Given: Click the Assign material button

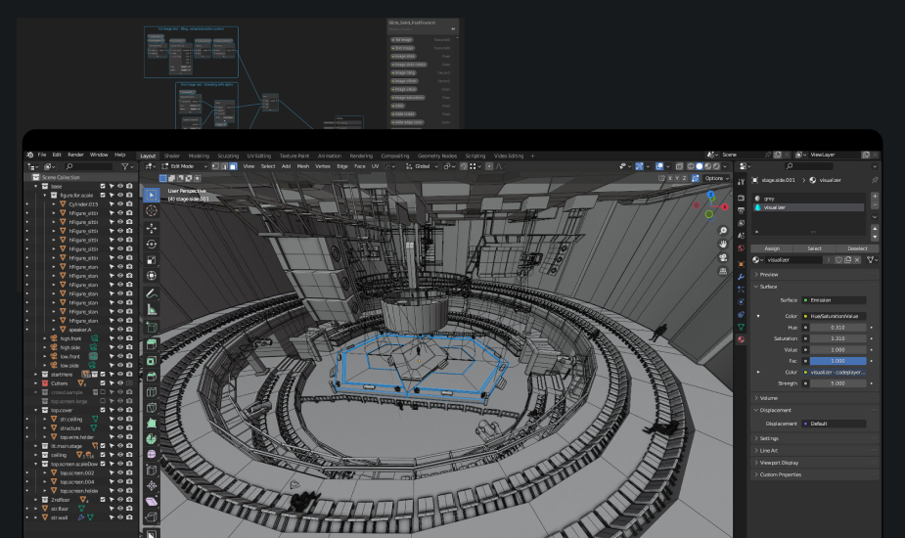Looking at the screenshot, I should (x=772, y=248).
